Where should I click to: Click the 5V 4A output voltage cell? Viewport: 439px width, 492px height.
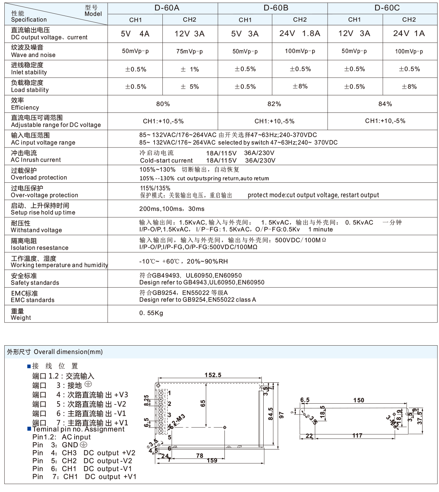click(x=136, y=34)
